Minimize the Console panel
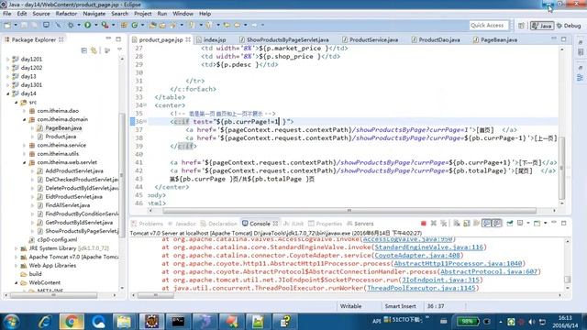587x330 pixels. (554, 223)
